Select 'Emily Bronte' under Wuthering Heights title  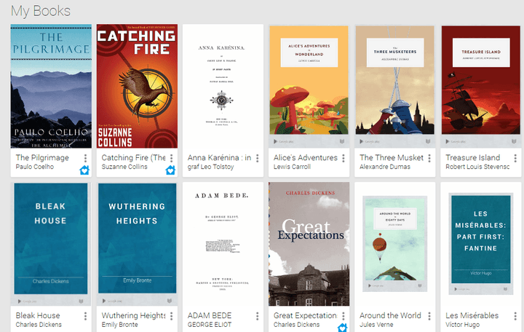119,325
